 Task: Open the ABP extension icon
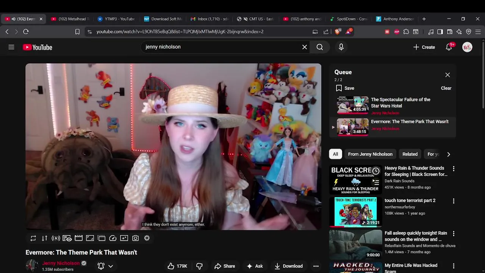point(397,32)
